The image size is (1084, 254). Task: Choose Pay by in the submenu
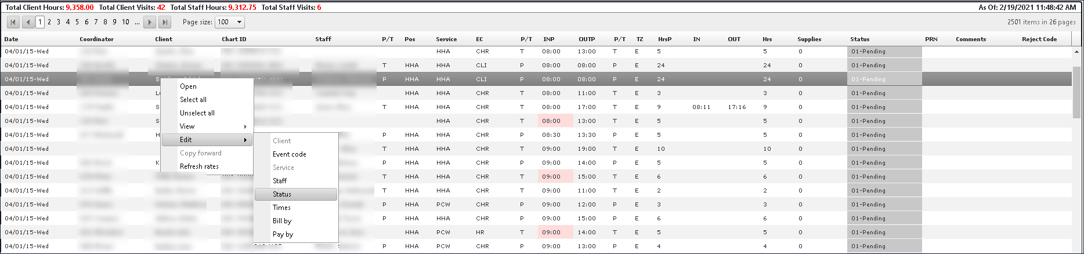283,234
